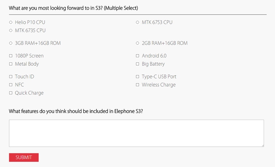Select 3GB RAM+16GB ROM option
275x167 pixels.
click(x=11, y=43)
